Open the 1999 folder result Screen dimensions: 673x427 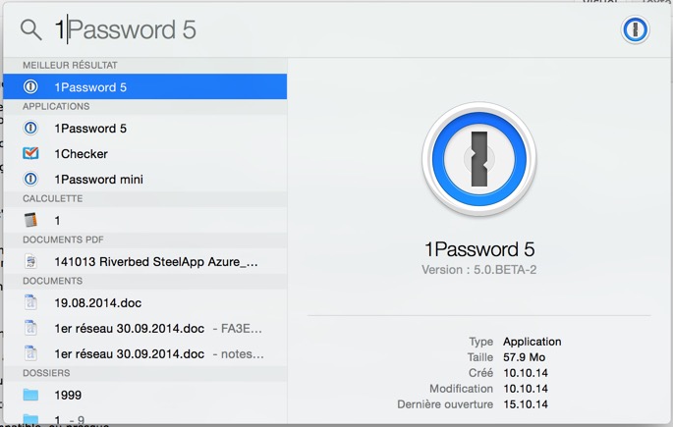click(145, 395)
